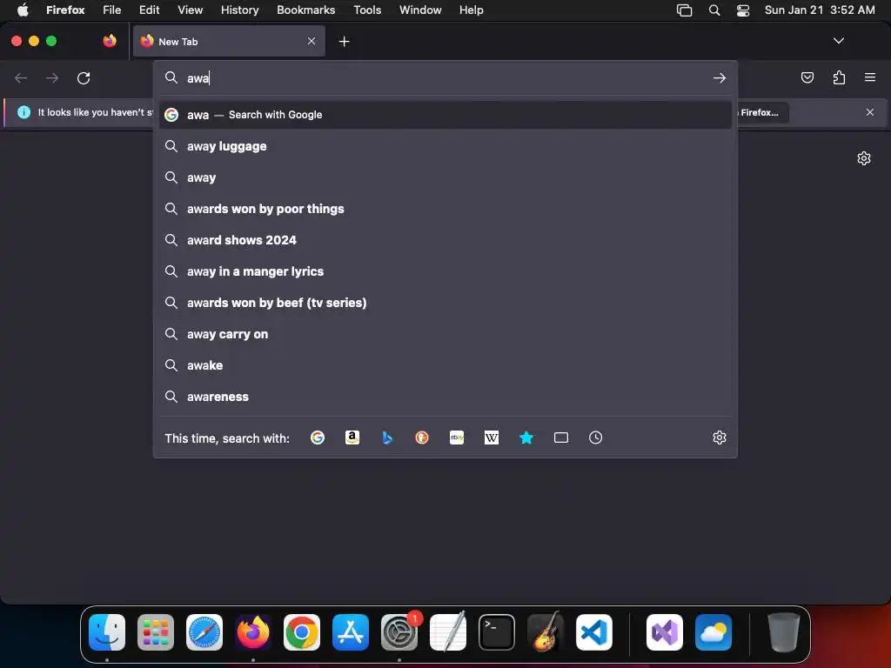Search this time with Google icon

tap(317, 438)
